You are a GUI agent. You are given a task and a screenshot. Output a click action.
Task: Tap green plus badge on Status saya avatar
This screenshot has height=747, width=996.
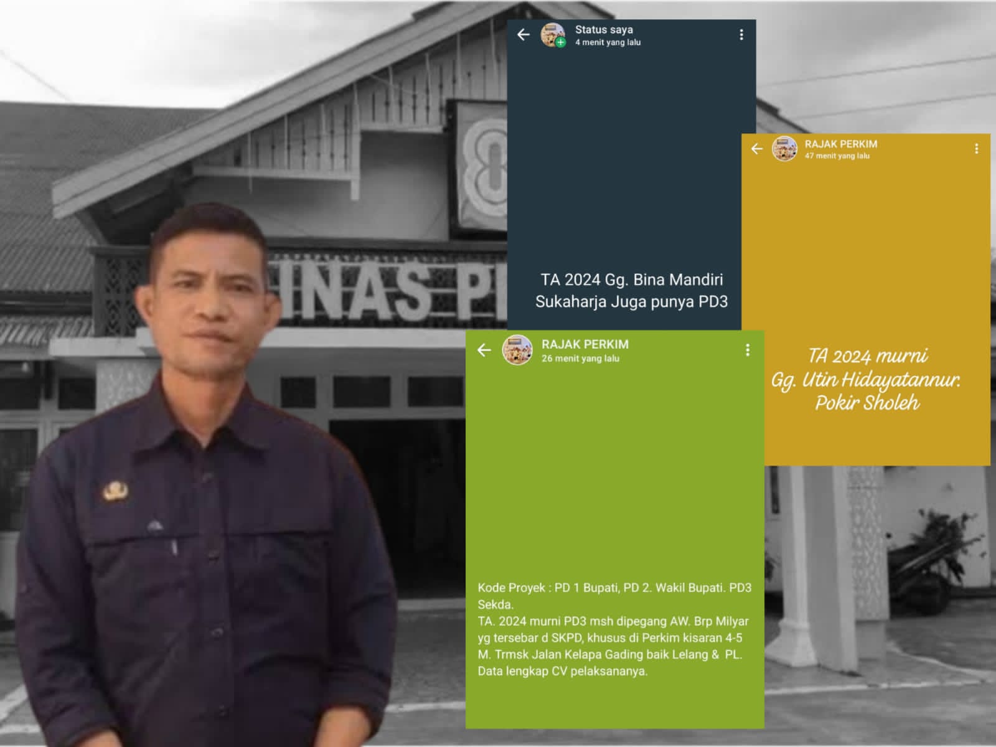pyautogui.click(x=561, y=42)
